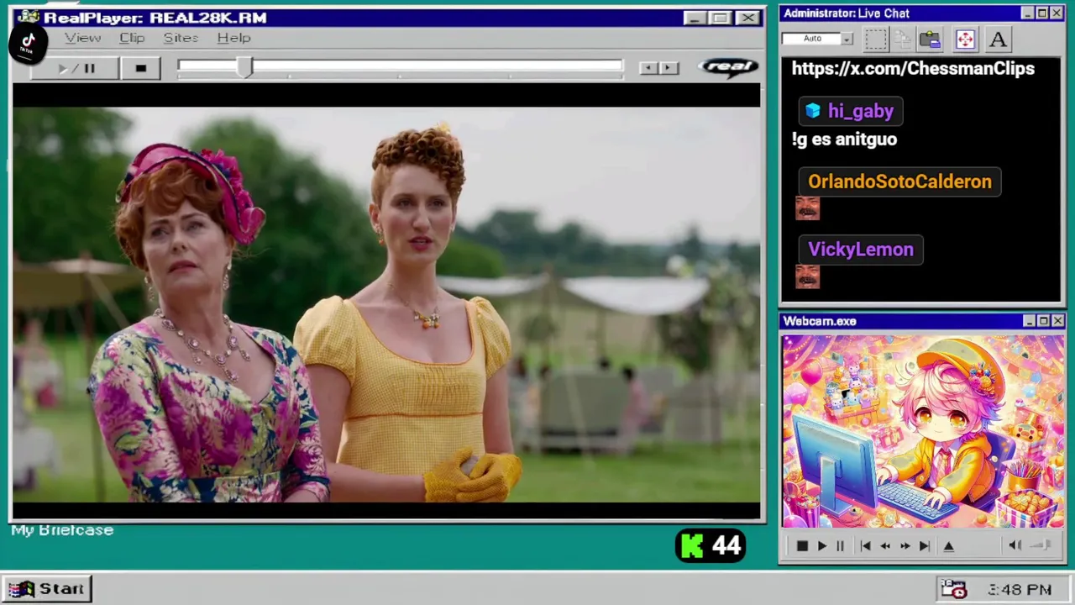Screen dimensions: 1075x605
Task: Click the 3:48 PM taskbar clock
Action: 1019,590
